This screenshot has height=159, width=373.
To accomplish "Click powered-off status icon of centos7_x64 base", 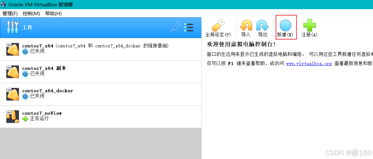I will (25, 52).
